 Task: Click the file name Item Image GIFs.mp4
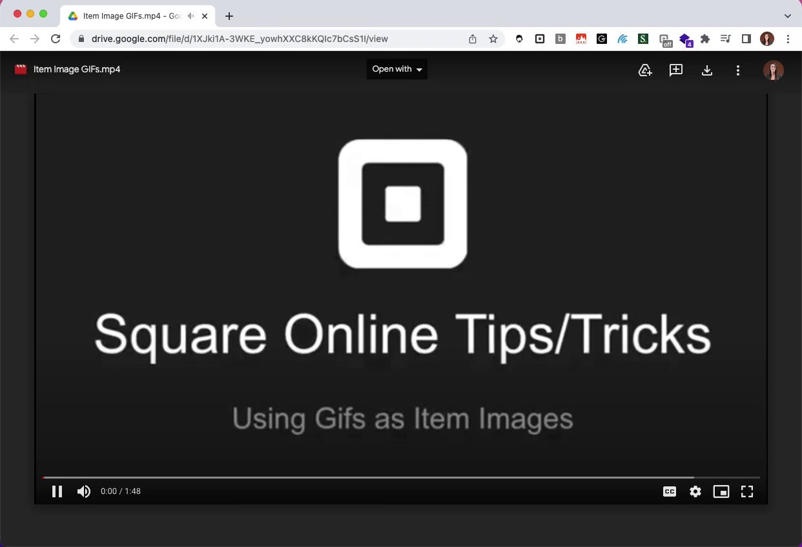77,69
